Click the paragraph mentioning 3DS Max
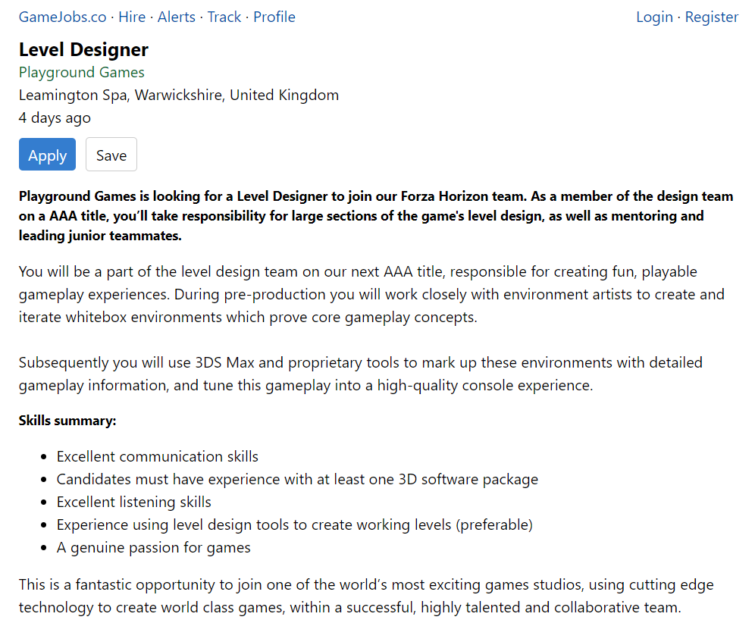The image size is (755, 623). (360, 374)
